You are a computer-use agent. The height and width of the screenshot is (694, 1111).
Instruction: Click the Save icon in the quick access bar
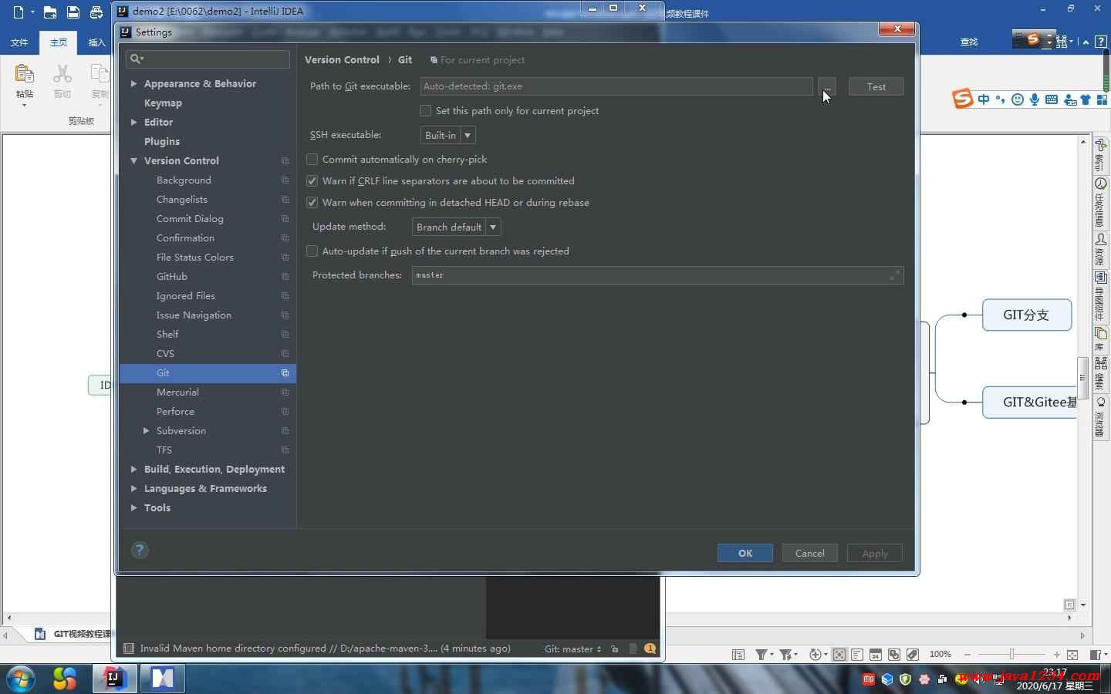click(73, 12)
